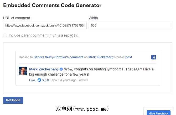
Task: Click the Facebook logo icon in embedded comment
Action: (154, 57)
